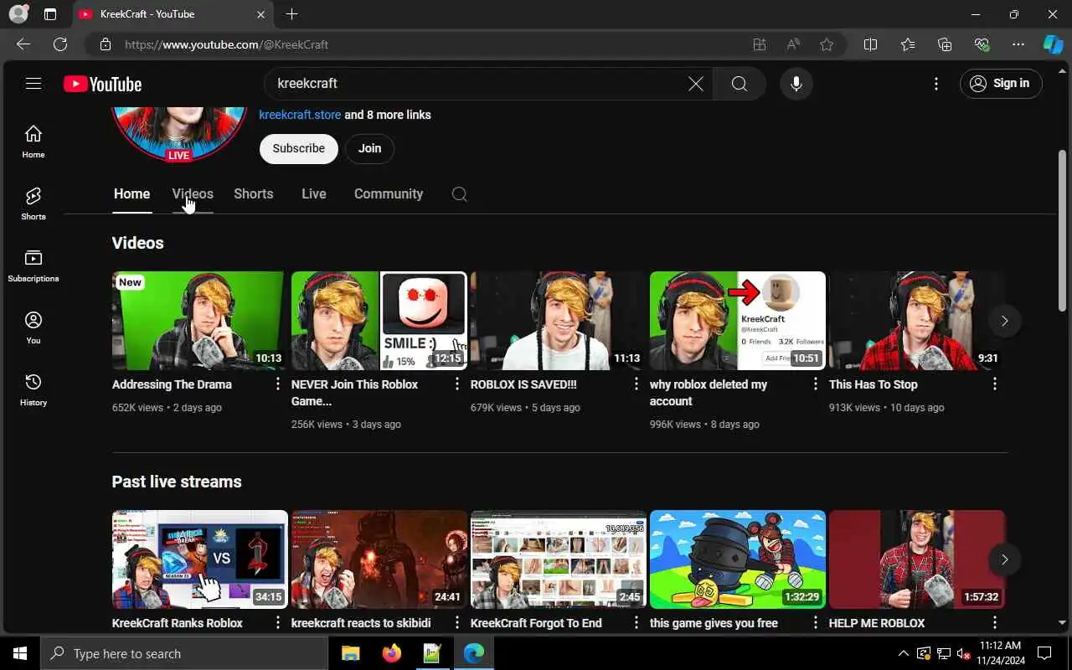1072x670 pixels.
Task: Open the Windows notification center
Action: pyautogui.click(x=1044, y=654)
